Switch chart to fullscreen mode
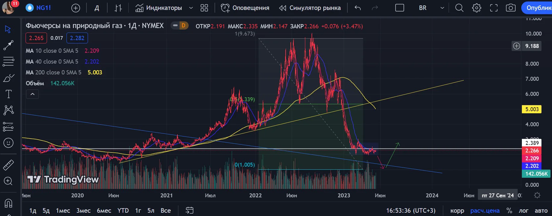This screenshot has height=216, width=552. 494,8
